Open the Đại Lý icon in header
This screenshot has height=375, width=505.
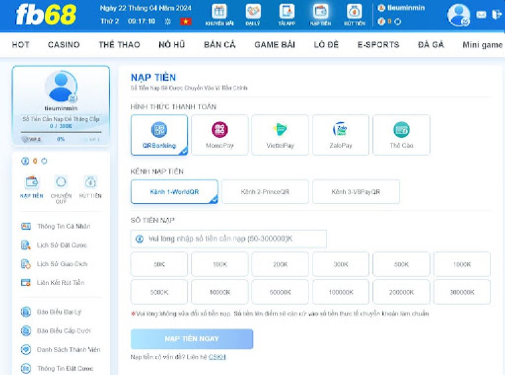[253, 12]
